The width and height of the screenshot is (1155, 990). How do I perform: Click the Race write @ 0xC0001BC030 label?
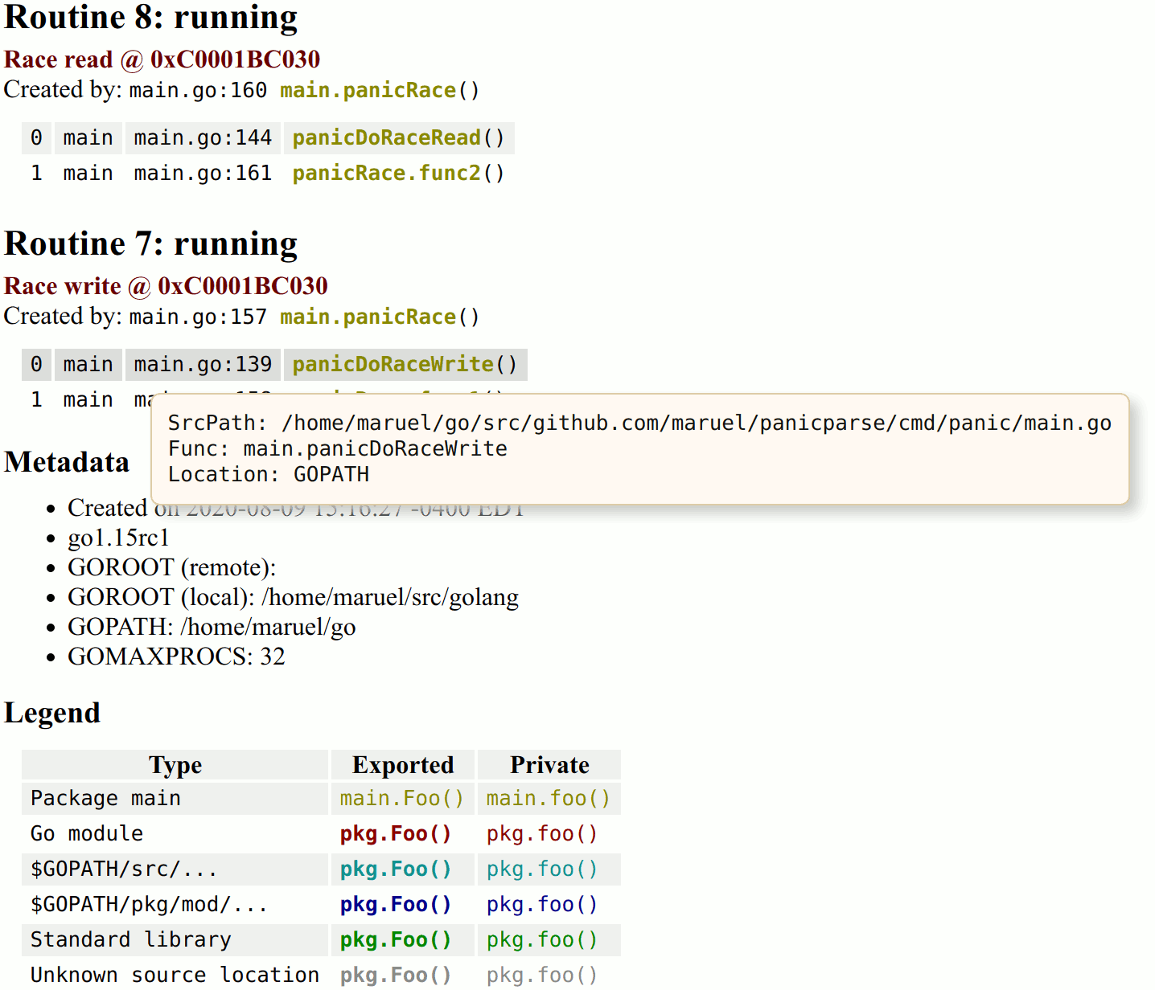pyautogui.click(x=166, y=286)
